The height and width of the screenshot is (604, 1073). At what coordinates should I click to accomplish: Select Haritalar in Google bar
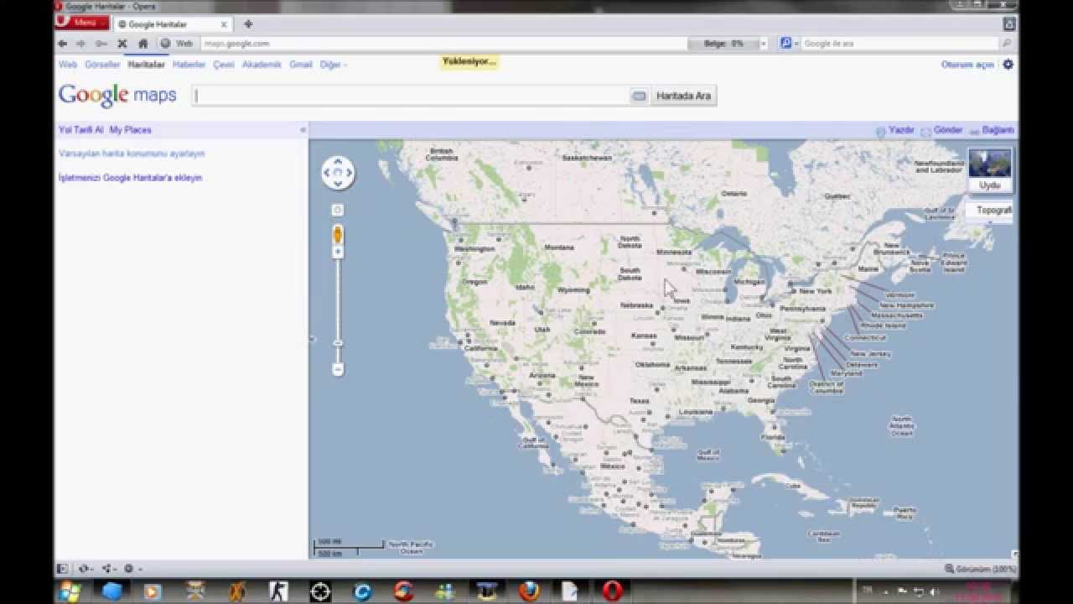coord(146,65)
